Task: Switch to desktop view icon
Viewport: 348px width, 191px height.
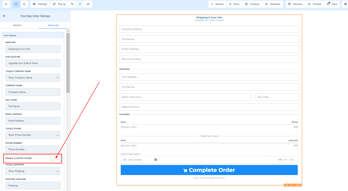Action: [16, 4]
